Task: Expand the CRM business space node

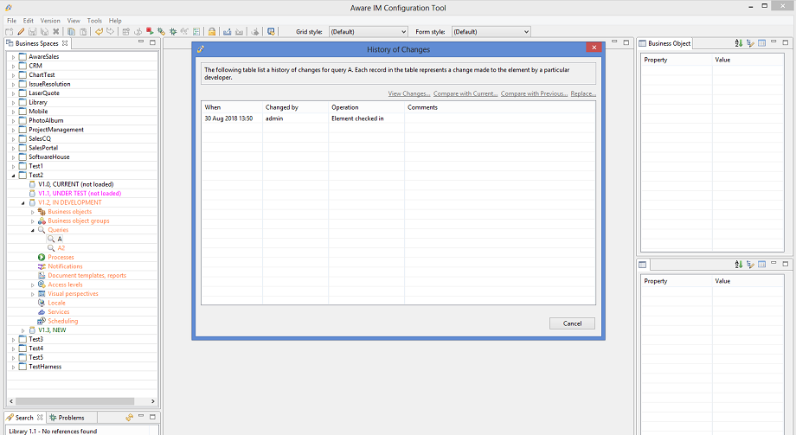Action: pos(13,66)
